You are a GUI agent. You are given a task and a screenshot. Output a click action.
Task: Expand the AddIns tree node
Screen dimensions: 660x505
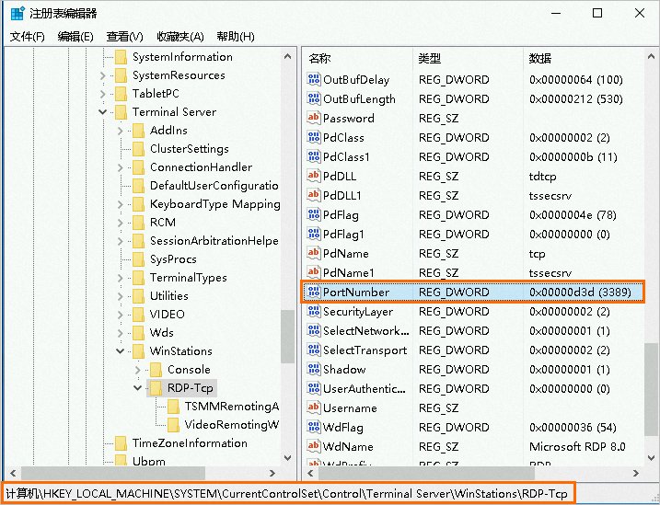pyautogui.click(x=121, y=131)
